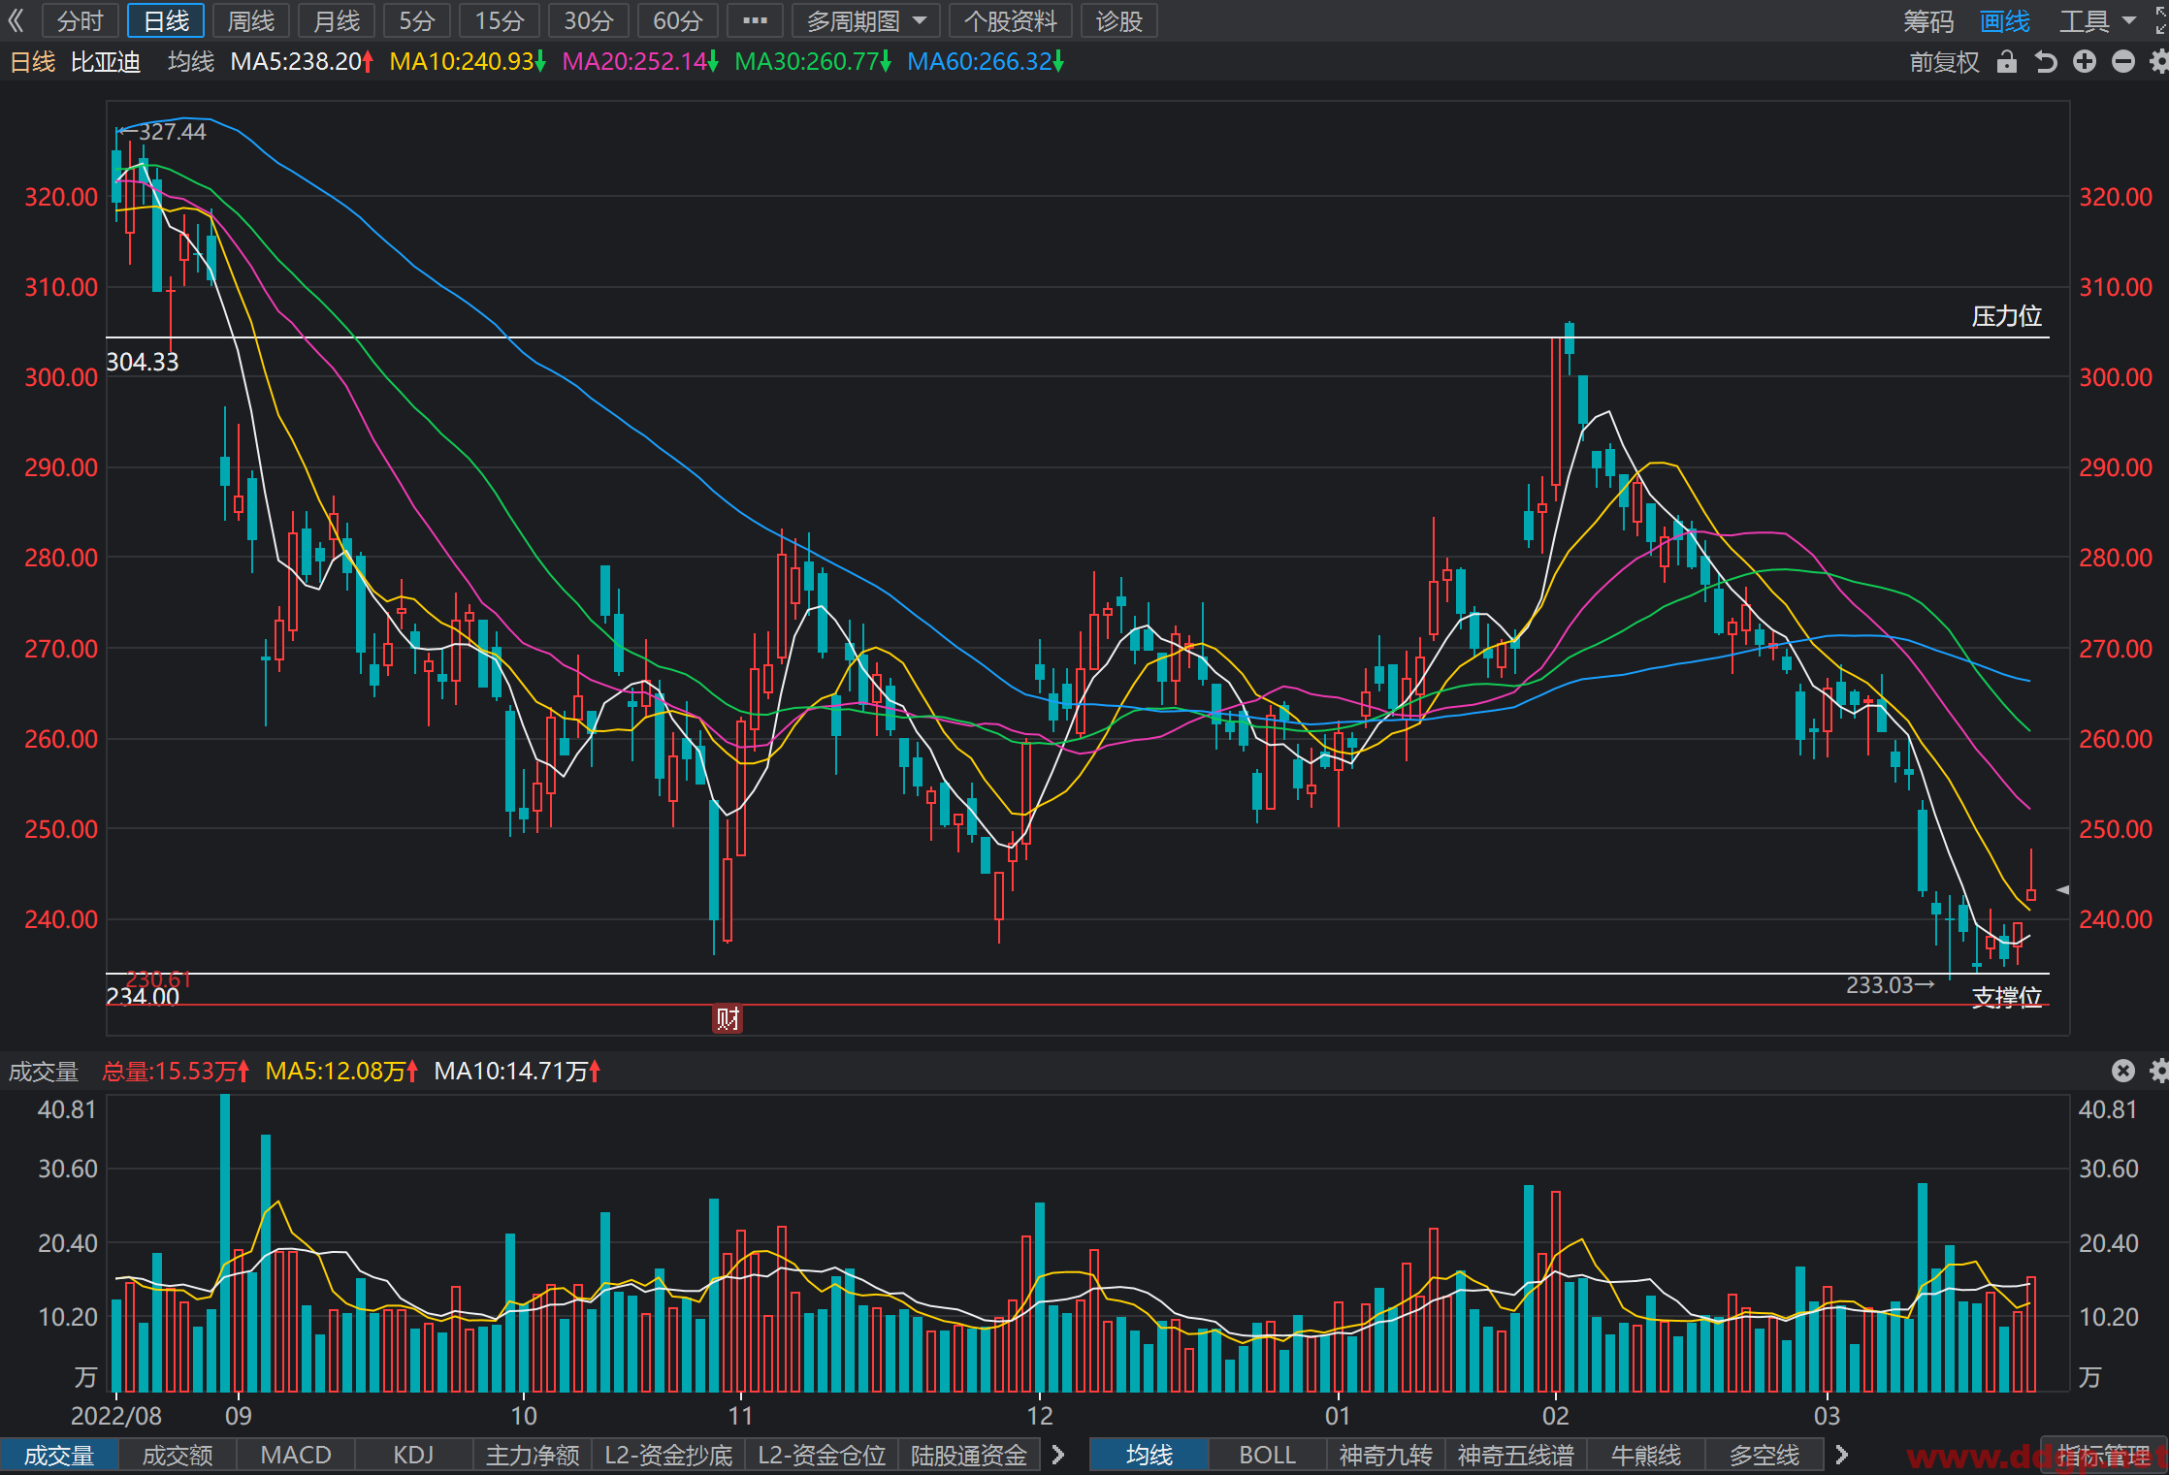Collapse panel with double-chevron arrow at top-left
The width and height of the screenshot is (2169, 1475).
pos(16,20)
